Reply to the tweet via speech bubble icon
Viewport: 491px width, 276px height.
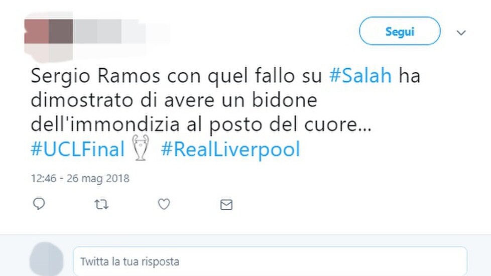pyautogui.click(x=39, y=204)
